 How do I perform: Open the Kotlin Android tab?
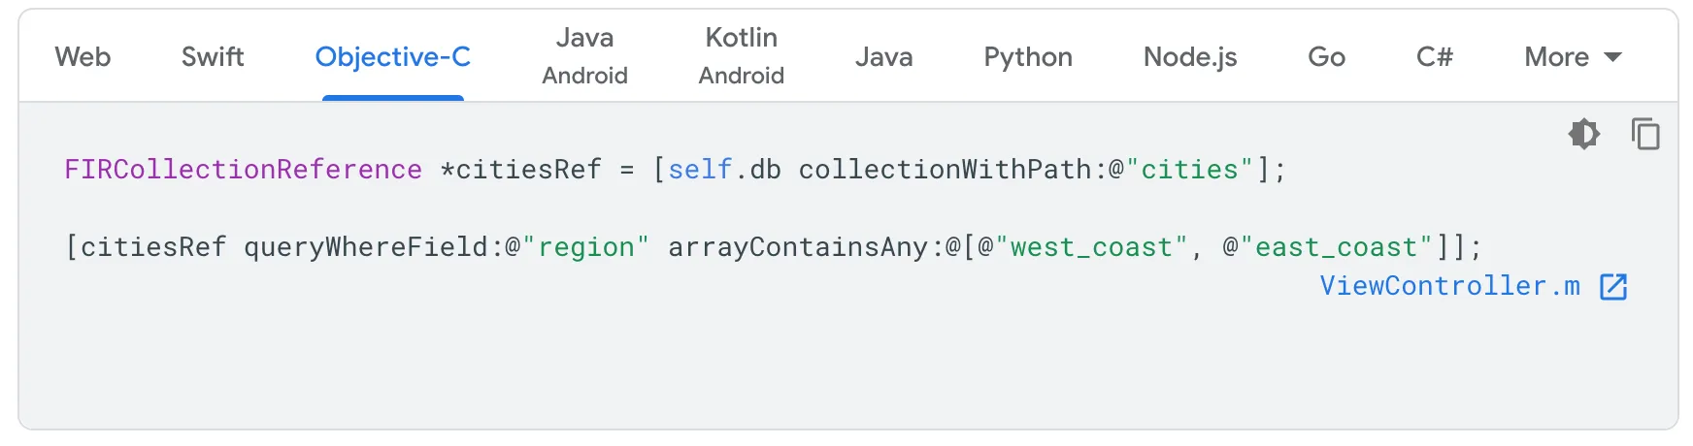(742, 56)
